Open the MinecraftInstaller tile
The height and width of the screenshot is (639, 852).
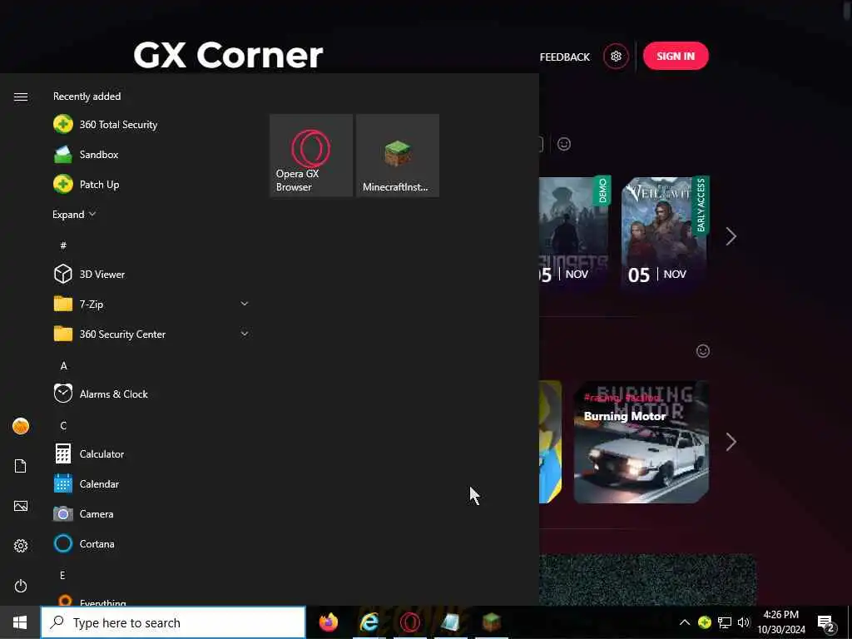(398, 156)
